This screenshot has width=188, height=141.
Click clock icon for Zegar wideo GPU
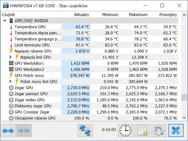click(x=11, y=100)
